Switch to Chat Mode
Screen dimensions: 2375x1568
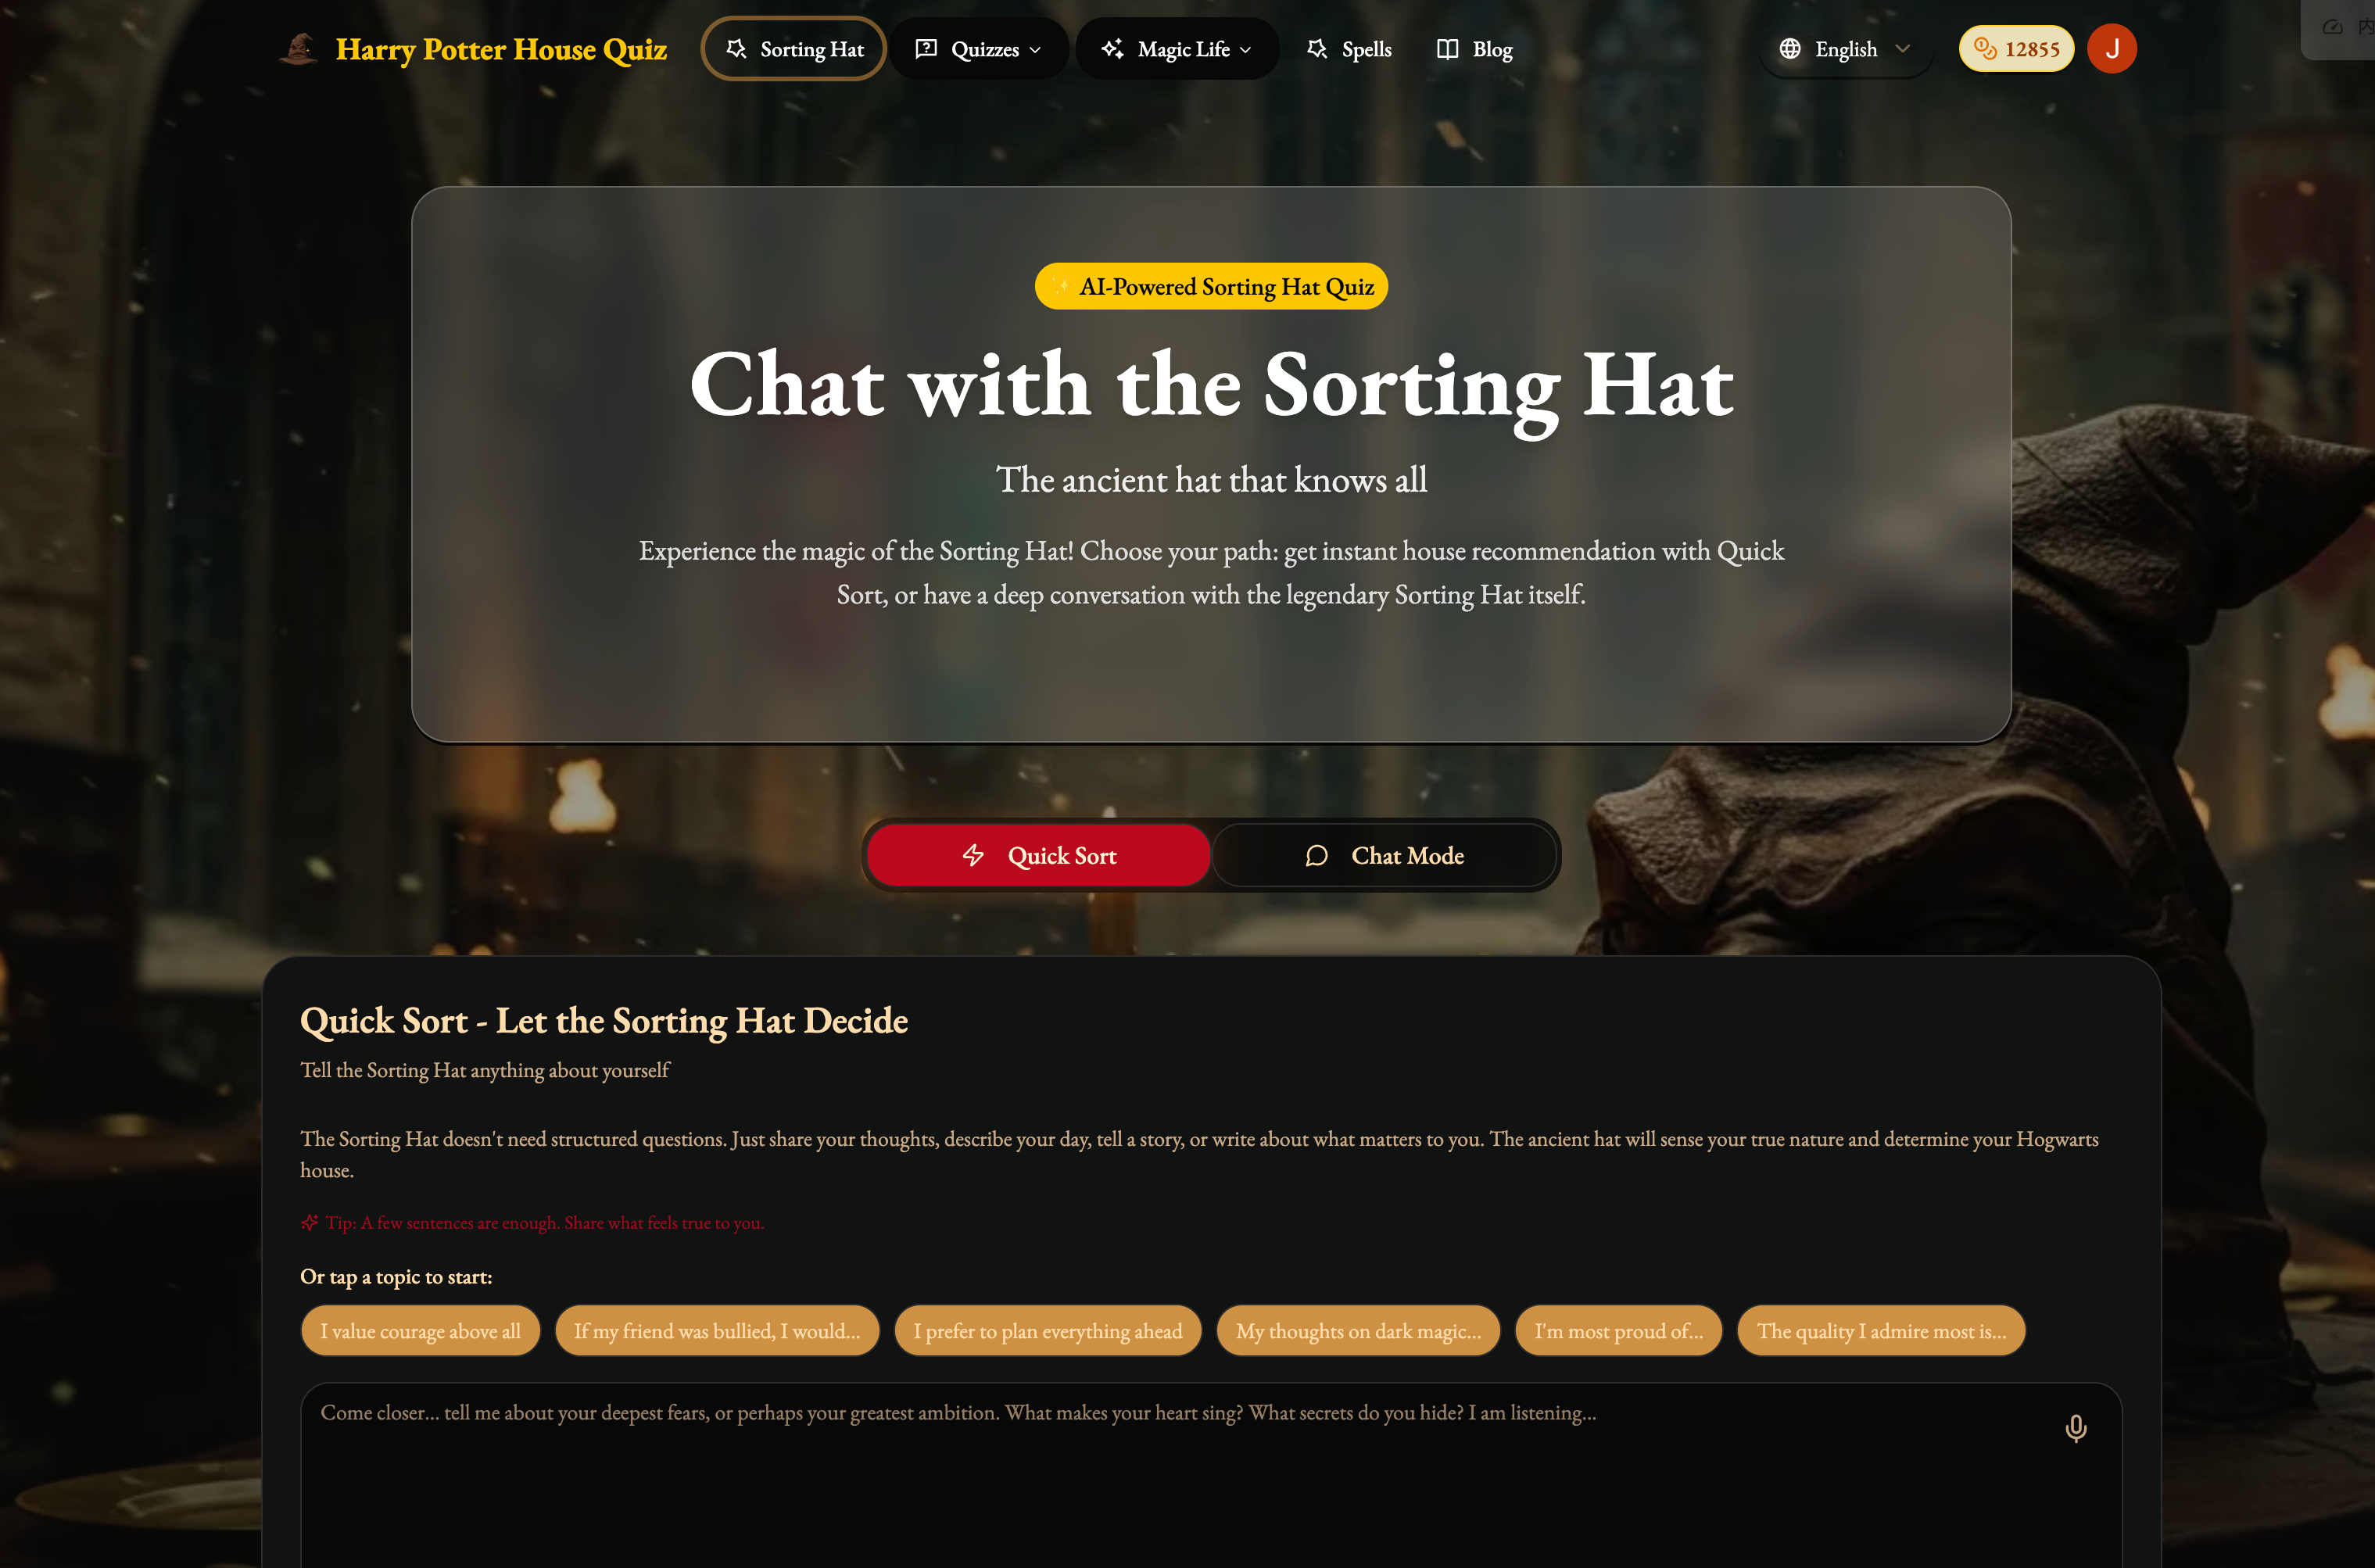pos(1384,855)
